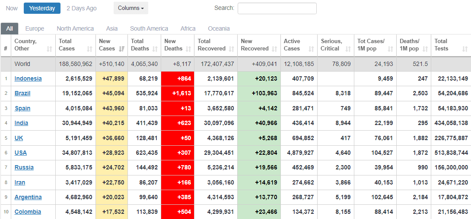471x219 pixels.
Task: Click sort icon in New Cases column
Action: pyautogui.click(x=121, y=49)
